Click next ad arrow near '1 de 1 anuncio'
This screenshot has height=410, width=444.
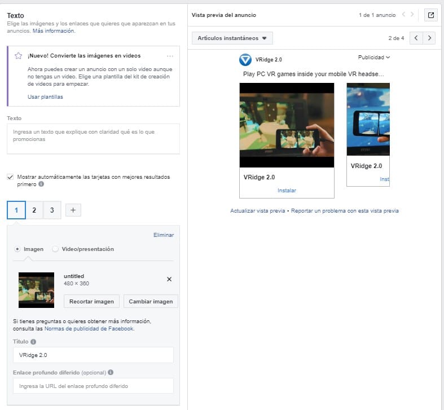412,15
